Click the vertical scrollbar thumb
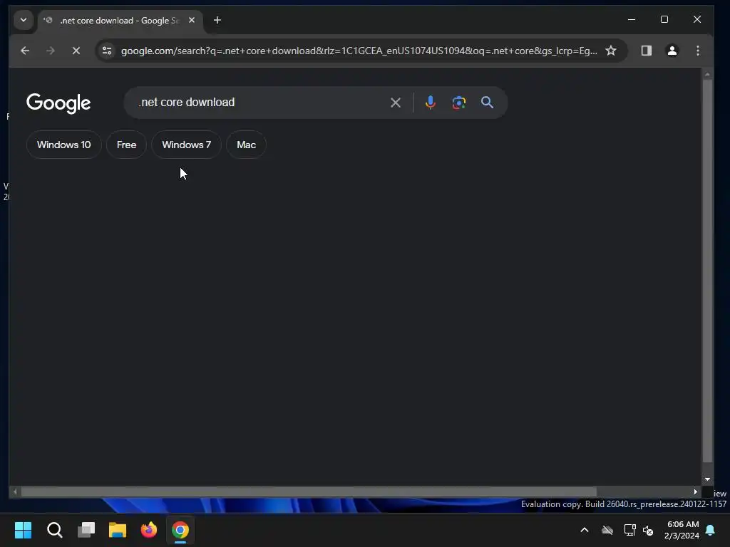The width and height of the screenshot is (730, 547). point(707,271)
